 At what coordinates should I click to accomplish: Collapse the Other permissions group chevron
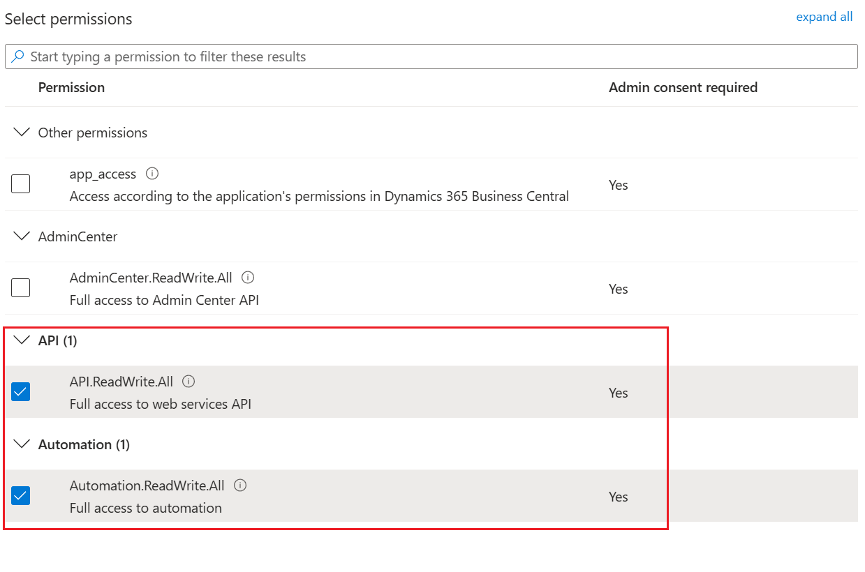(22, 132)
